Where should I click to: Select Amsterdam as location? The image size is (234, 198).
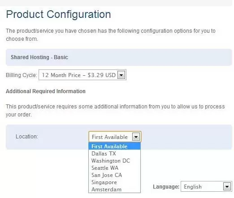(114, 189)
